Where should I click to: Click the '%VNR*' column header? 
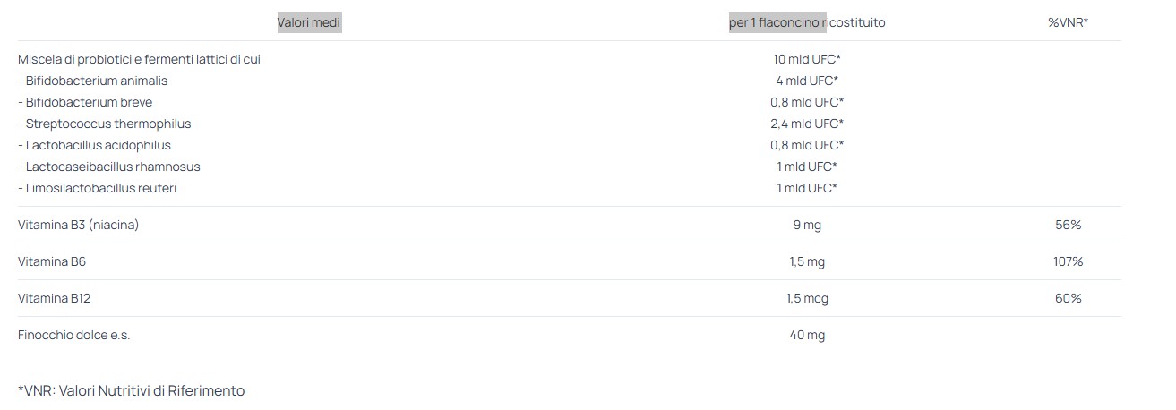click(x=1068, y=22)
